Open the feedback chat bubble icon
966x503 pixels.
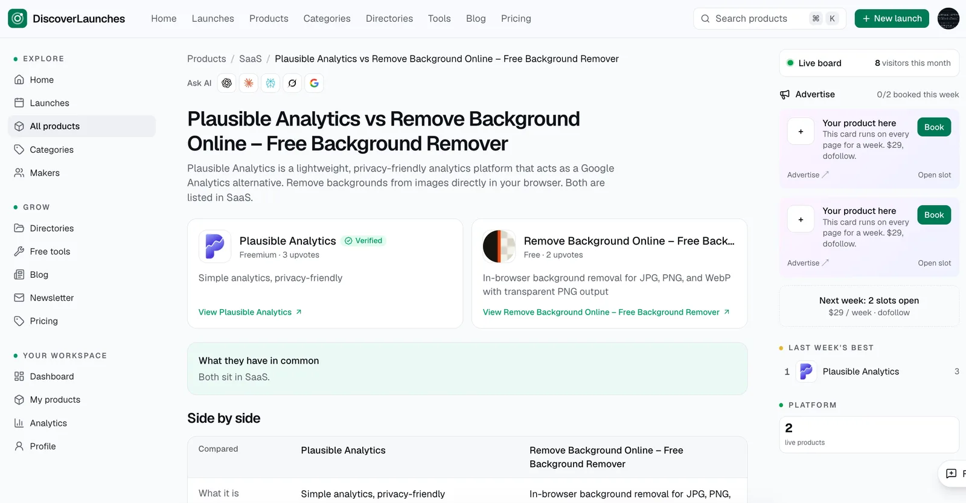click(x=951, y=473)
